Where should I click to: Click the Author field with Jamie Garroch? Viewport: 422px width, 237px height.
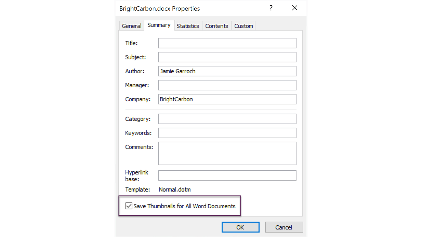coord(227,71)
